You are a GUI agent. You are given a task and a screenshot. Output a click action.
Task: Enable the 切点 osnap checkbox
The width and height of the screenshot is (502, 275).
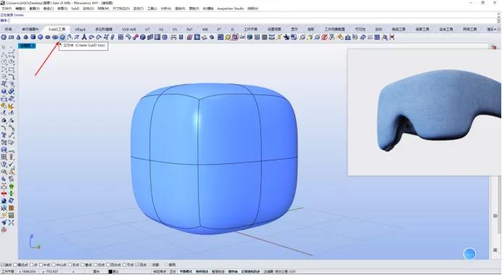(x=95, y=265)
